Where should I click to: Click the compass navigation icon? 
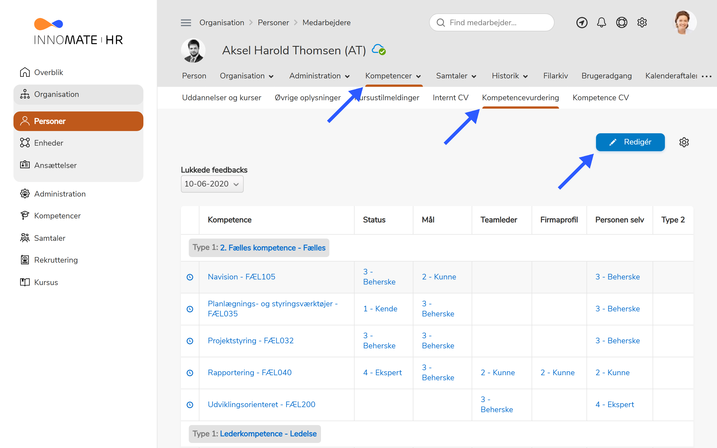[582, 22]
